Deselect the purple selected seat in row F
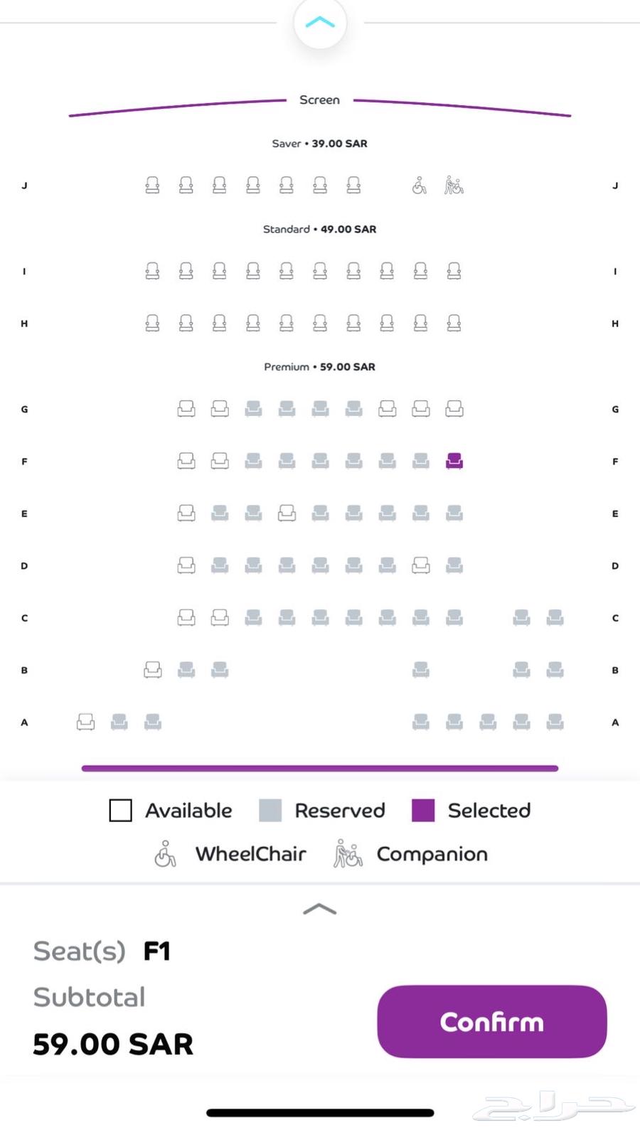This screenshot has height=1130, width=640. click(454, 462)
